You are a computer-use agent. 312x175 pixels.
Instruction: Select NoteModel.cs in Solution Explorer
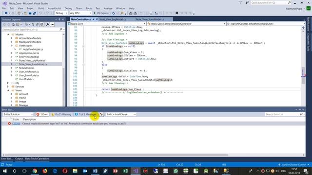26,68
